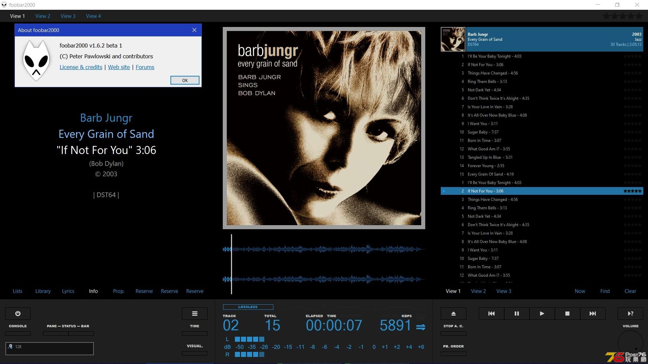Open the Lists panel tab
Screen dimensions: 648x364
[x=18, y=291]
